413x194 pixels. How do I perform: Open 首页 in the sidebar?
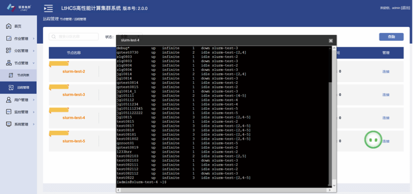tap(18, 26)
